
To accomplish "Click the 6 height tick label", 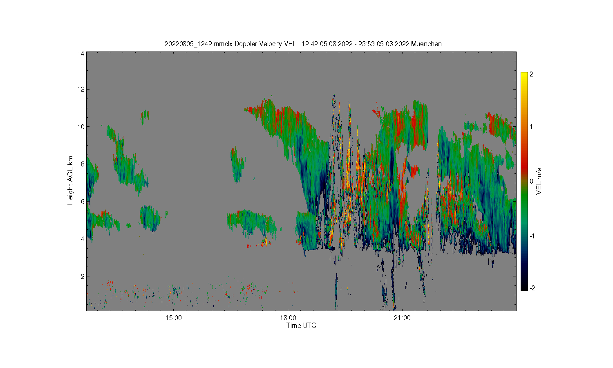I will coord(83,202).
